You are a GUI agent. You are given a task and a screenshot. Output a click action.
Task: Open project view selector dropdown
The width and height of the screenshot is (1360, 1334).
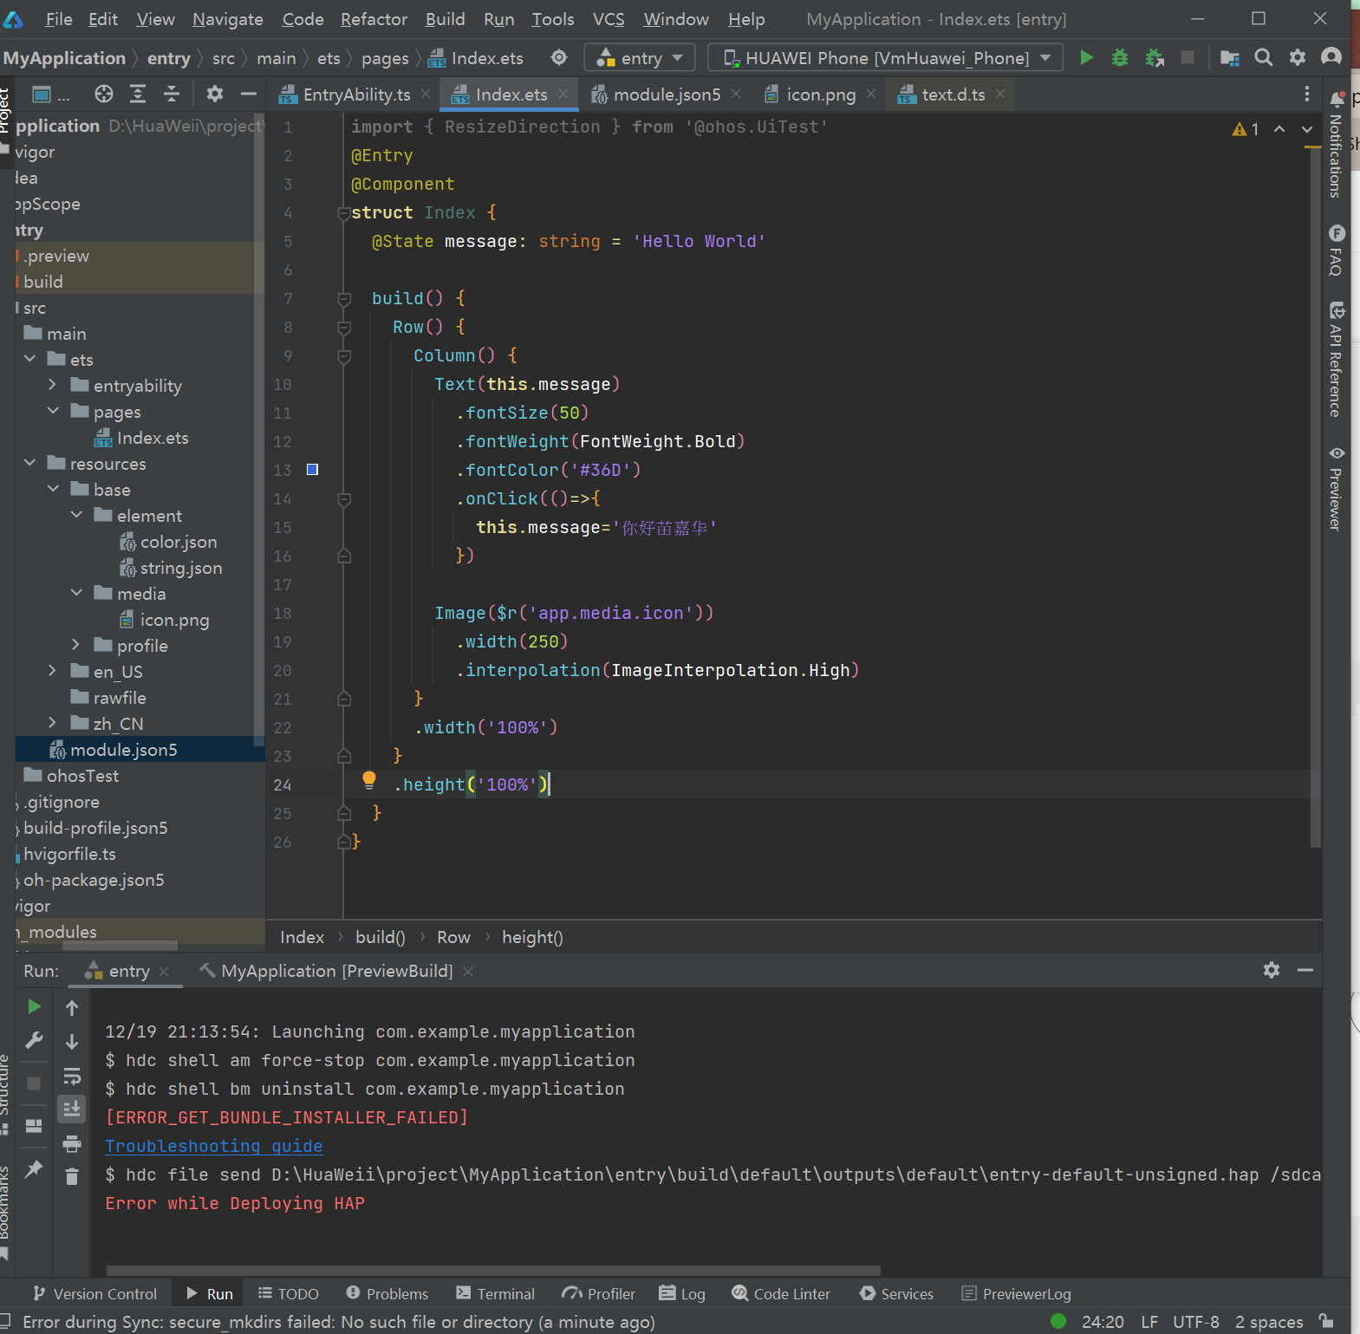pyautogui.click(x=51, y=94)
